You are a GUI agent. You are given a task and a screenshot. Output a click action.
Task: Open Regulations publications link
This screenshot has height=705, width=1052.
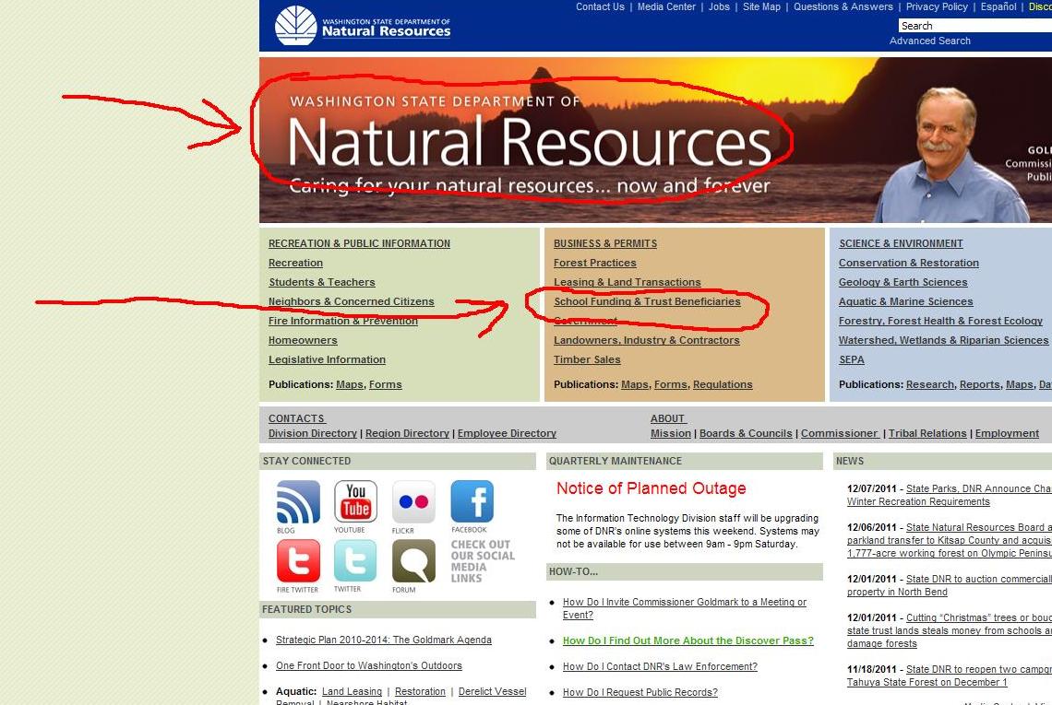(x=723, y=384)
